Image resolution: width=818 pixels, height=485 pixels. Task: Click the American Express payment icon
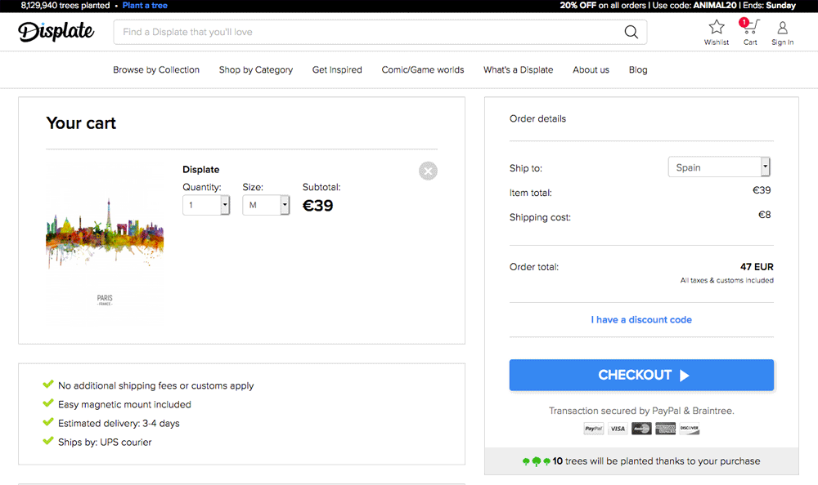click(x=666, y=429)
